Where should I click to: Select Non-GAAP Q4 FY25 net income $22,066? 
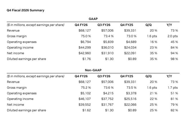pyautogui.click(x=130, y=104)
